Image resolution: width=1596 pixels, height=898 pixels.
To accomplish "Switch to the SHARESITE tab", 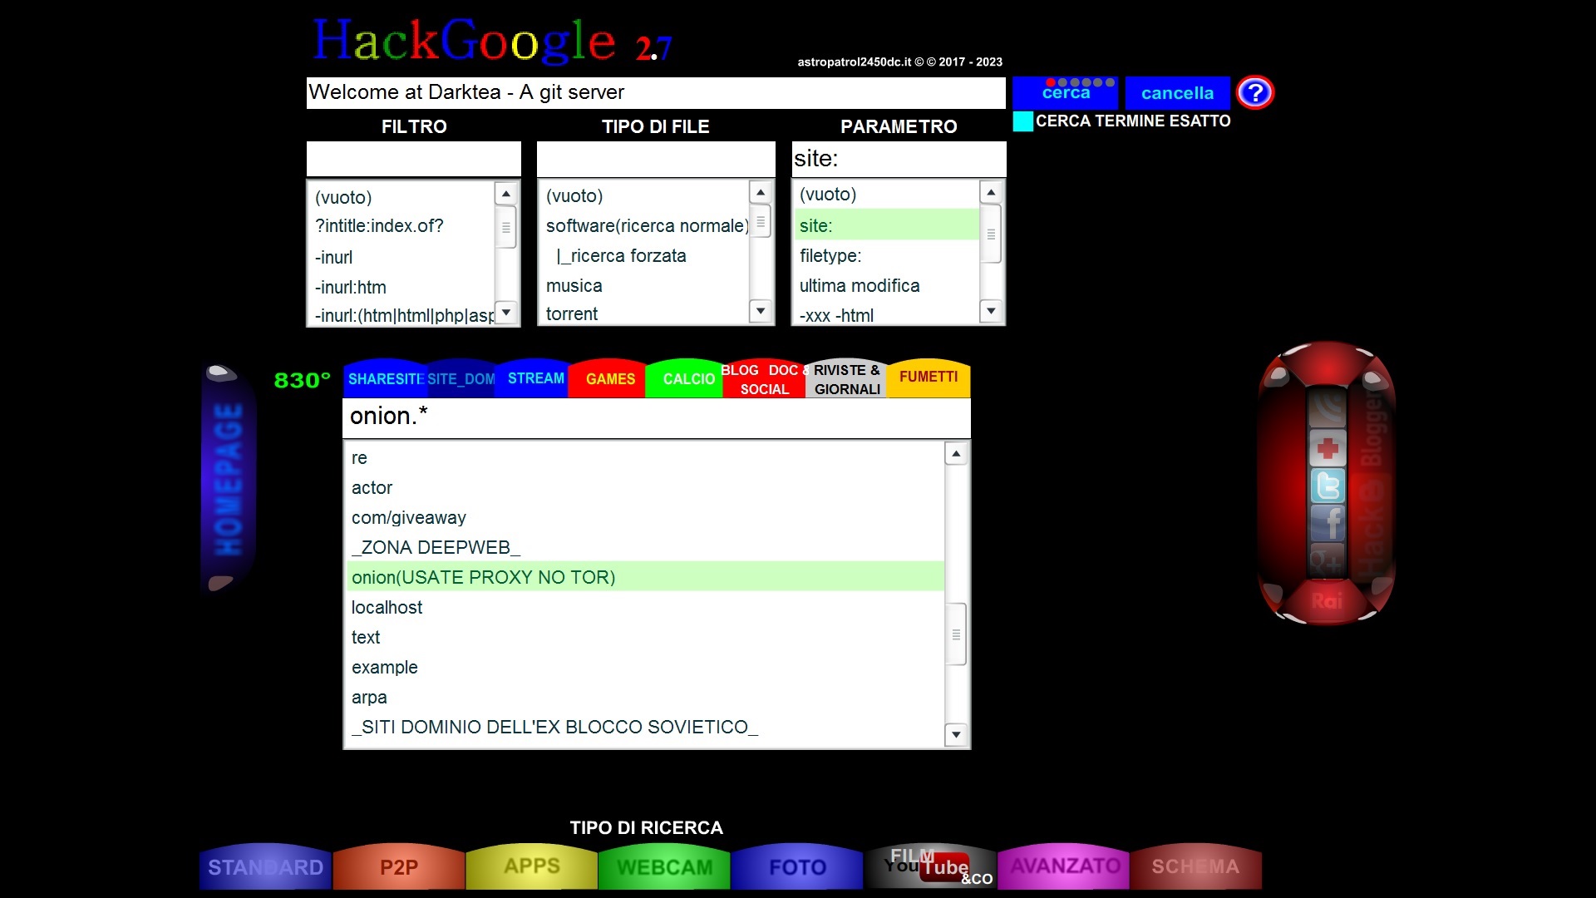I will 385,379.
